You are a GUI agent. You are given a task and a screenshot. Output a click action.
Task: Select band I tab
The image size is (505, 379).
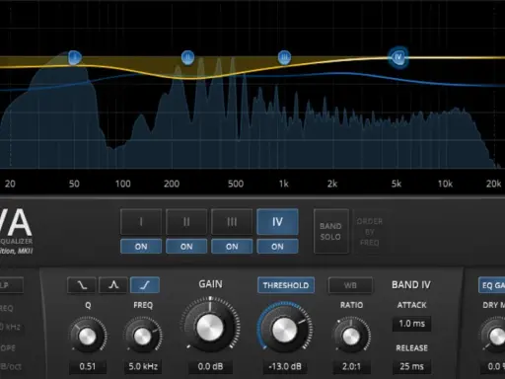point(141,222)
